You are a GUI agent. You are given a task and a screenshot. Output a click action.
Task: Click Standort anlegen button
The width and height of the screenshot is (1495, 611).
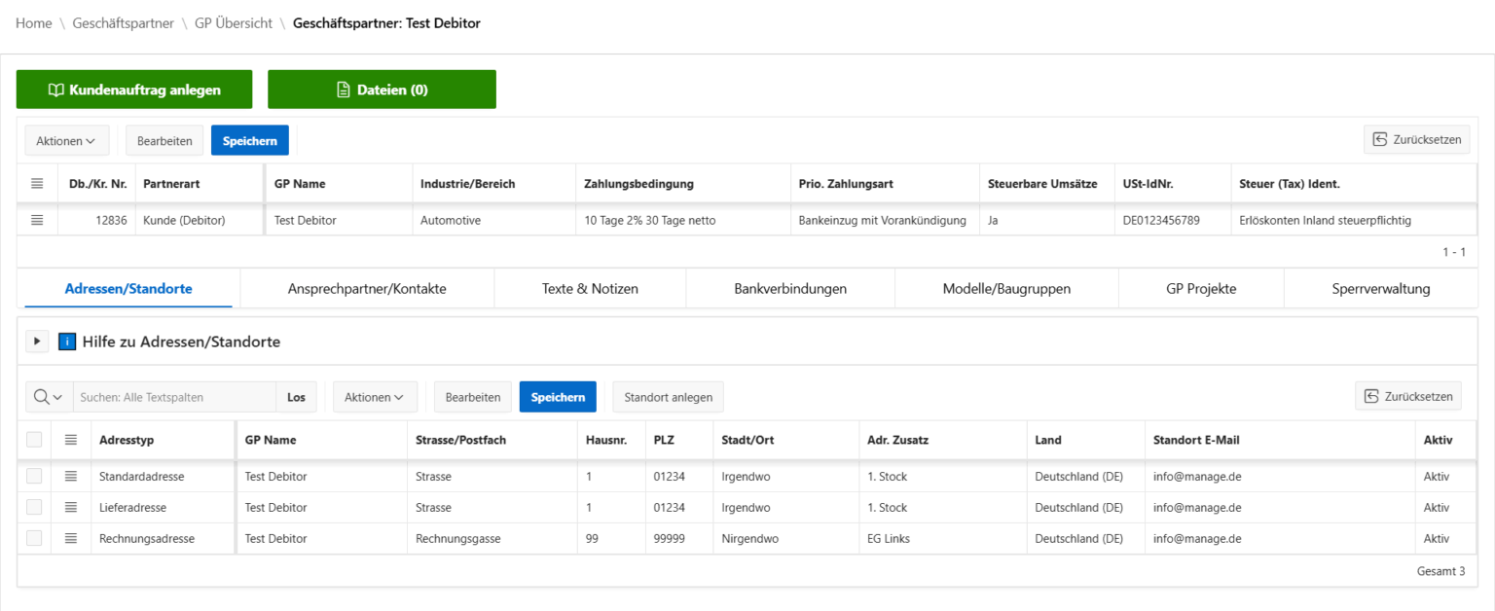pyautogui.click(x=668, y=397)
